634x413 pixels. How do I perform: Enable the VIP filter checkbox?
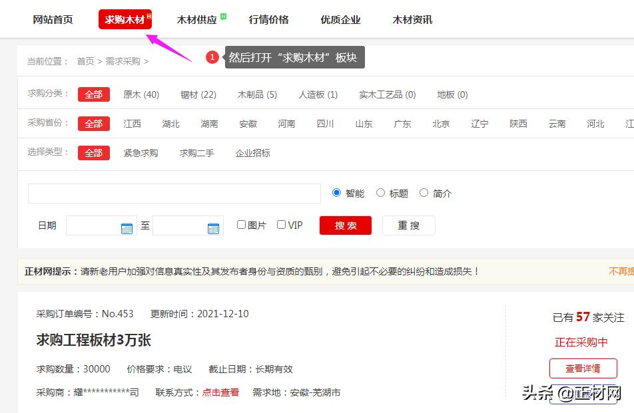[280, 225]
